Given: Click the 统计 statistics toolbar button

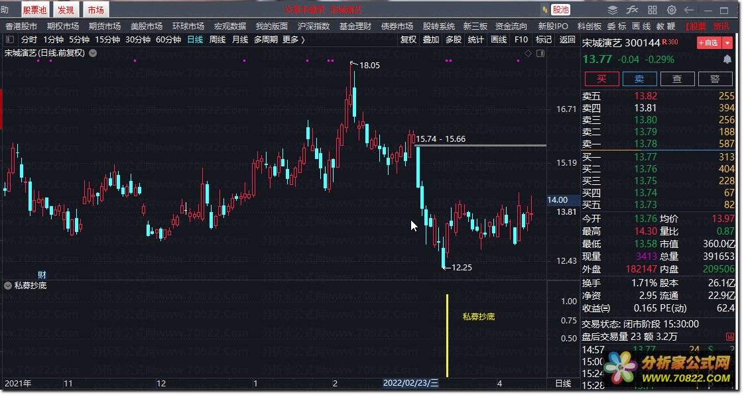Looking at the screenshot, I should click(476, 40).
